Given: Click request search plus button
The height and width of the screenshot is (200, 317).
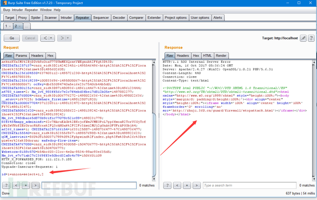Looking at the screenshot, I should coord(26,185).
